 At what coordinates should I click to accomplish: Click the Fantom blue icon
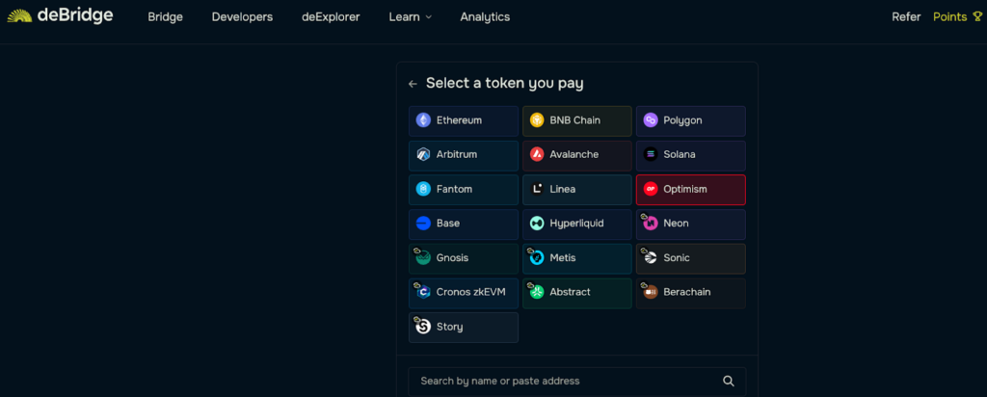click(423, 190)
